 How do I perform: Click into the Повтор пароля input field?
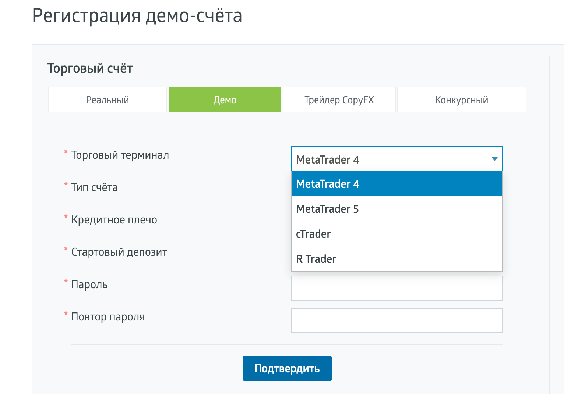click(x=396, y=320)
